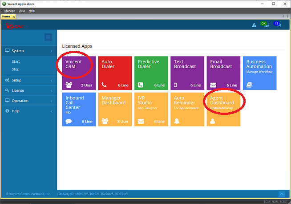
Task: Open the Predictive Dialer tile
Action: click(x=151, y=73)
